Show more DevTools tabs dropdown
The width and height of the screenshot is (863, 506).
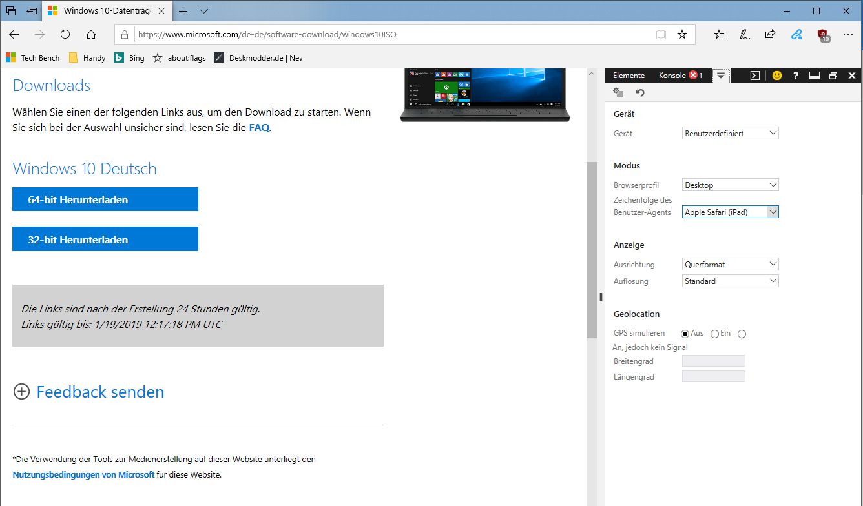(x=721, y=76)
